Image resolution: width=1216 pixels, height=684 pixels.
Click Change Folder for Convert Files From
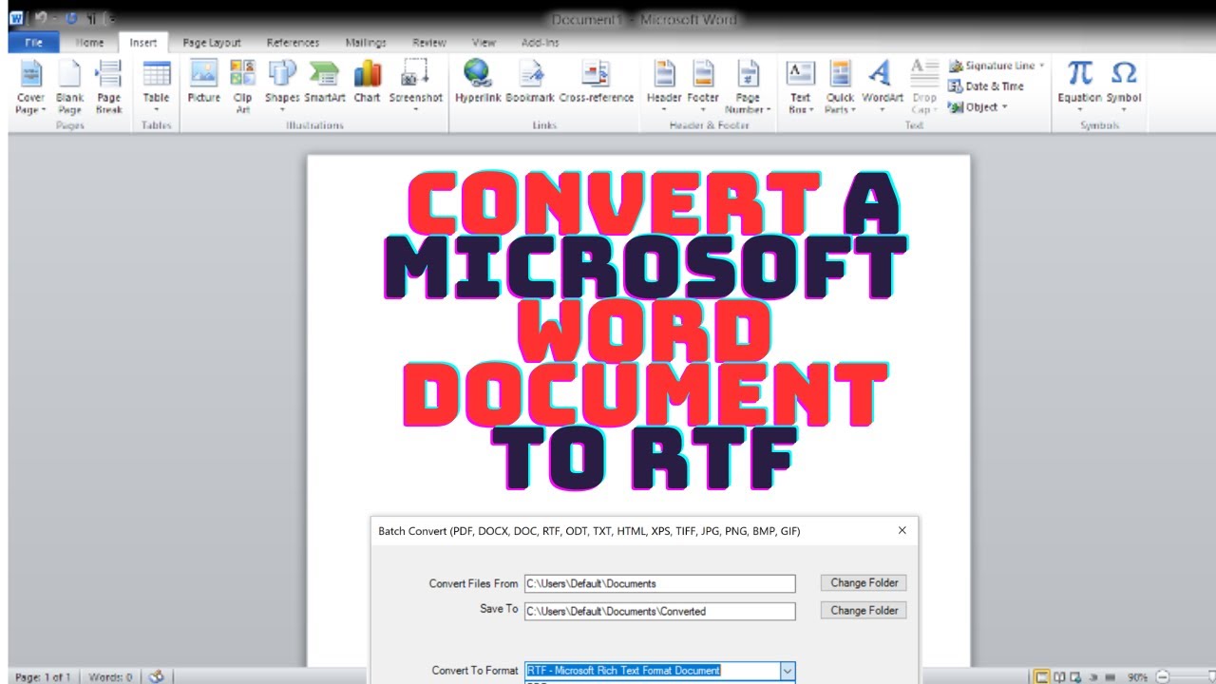coord(864,582)
